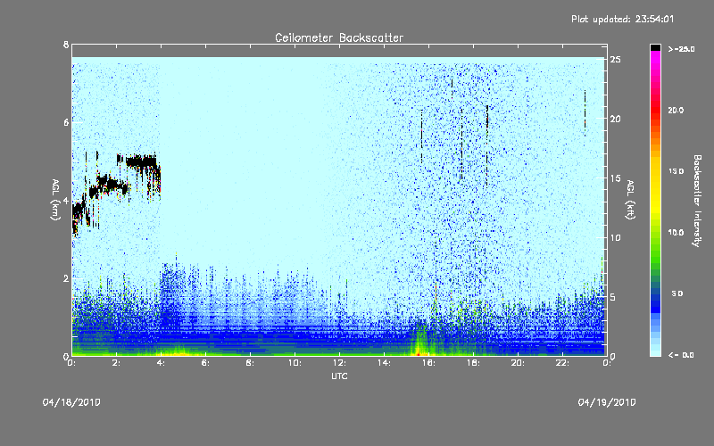The width and height of the screenshot is (714, 446).
Task: Click the '4:' hour tick on x-axis
Action: coord(162,363)
